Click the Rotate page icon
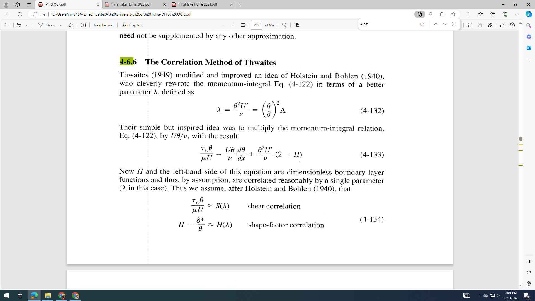The height and width of the screenshot is (301, 535). [x=284, y=25]
